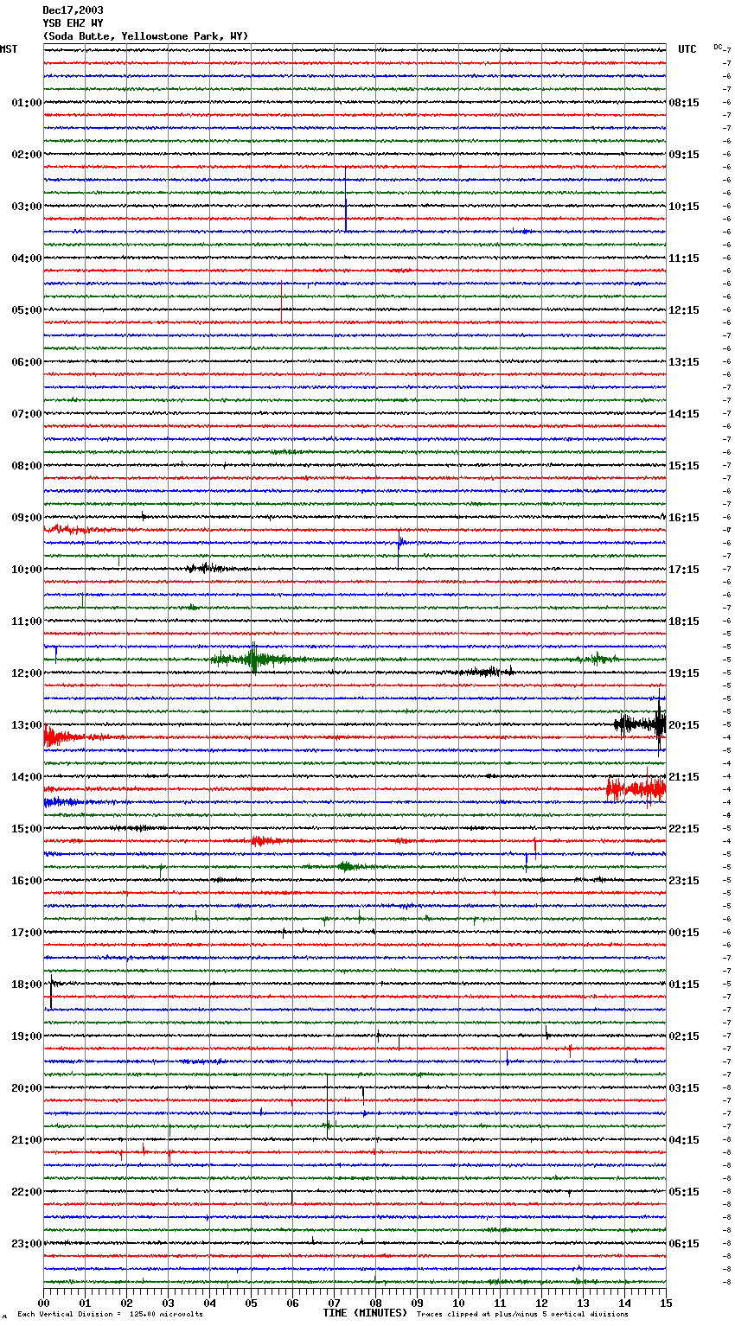
Task: Click the "23:15" UTC time label
Action: point(684,881)
